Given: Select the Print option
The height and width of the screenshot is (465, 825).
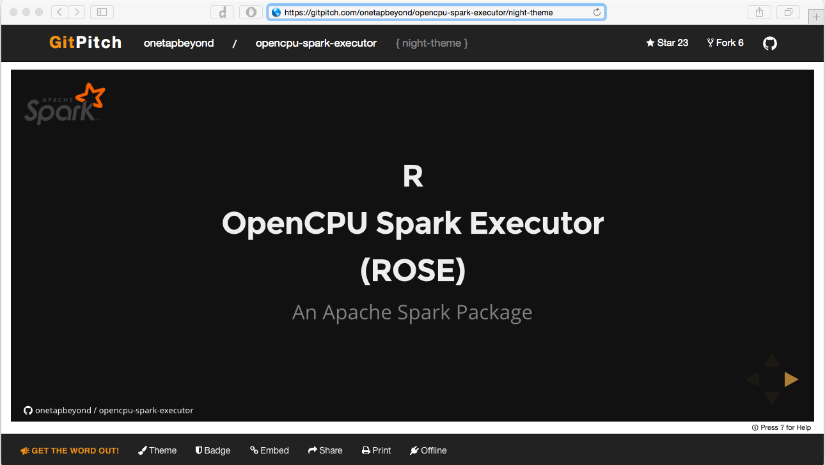Looking at the screenshot, I should pyautogui.click(x=376, y=450).
